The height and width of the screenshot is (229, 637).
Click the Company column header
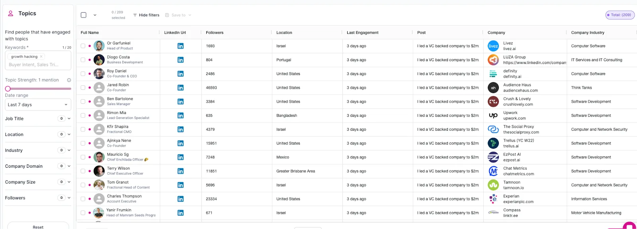click(x=496, y=33)
